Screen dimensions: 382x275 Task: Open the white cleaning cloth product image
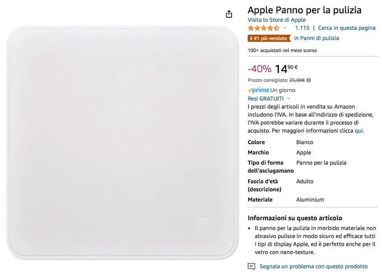pos(122,142)
